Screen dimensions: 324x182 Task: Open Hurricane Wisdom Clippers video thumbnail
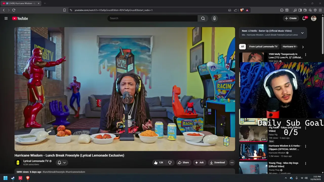click(x=253, y=152)
